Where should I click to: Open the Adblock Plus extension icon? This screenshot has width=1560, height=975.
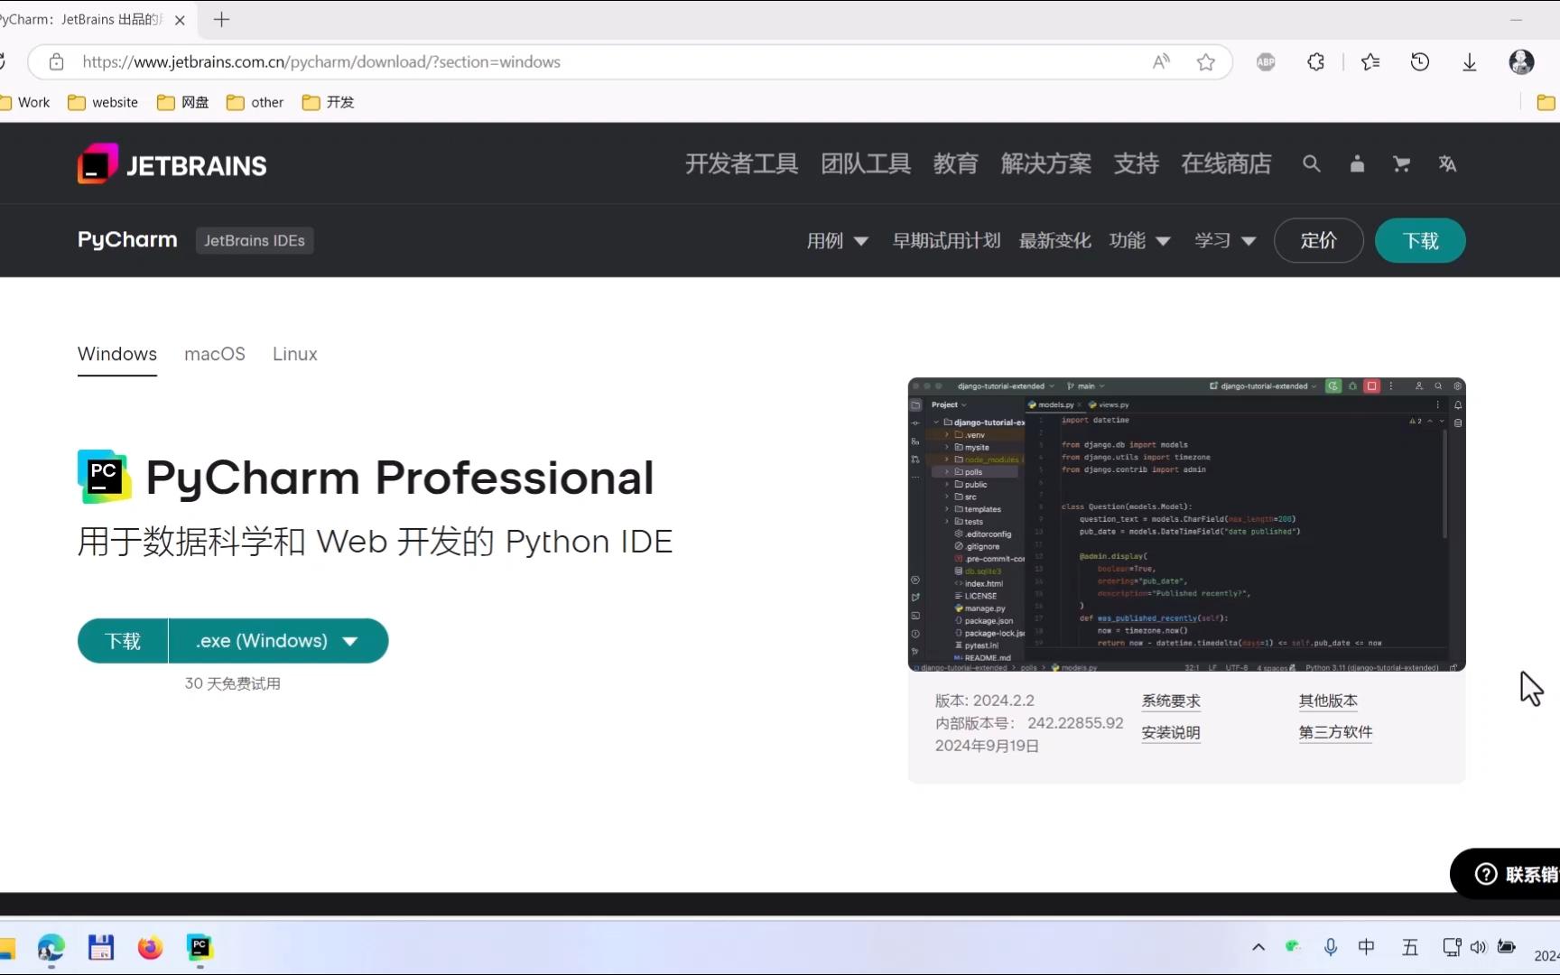click(x=1266, y=61)
